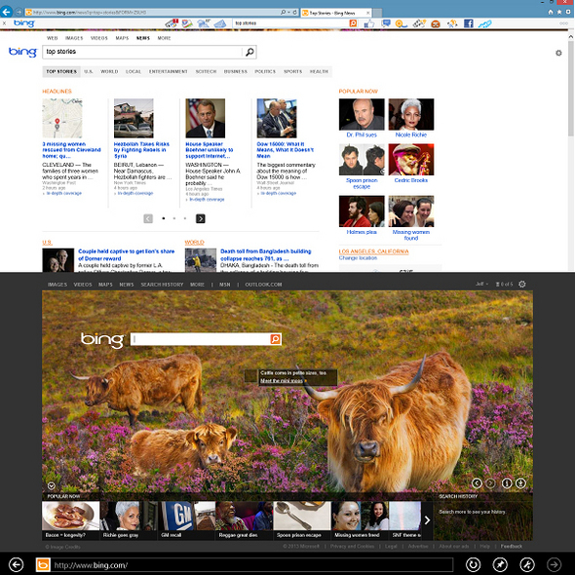Open the MORE menu on the Bing News page

[164, 38]
